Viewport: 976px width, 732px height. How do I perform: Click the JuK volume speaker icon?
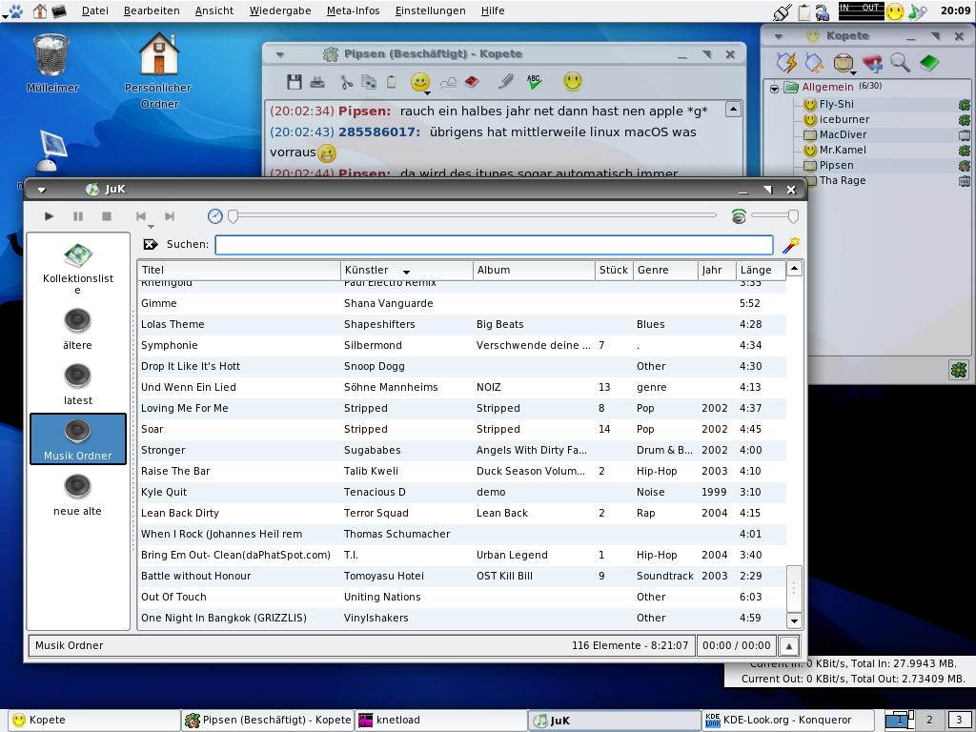click(x=739, y=216)
